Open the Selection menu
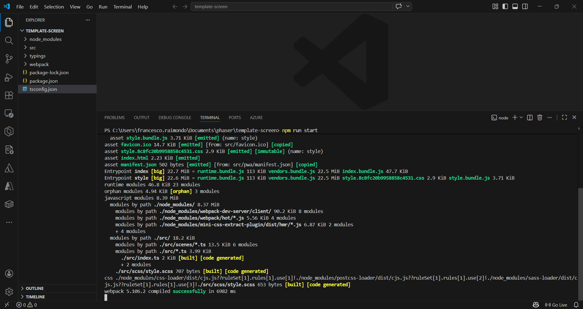The width and height of the screenshot is (583, 309). 54,7
